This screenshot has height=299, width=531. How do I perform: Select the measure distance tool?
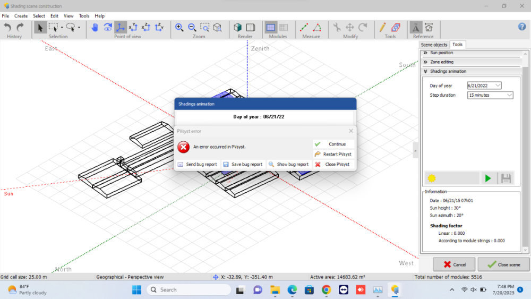(304, 28)
